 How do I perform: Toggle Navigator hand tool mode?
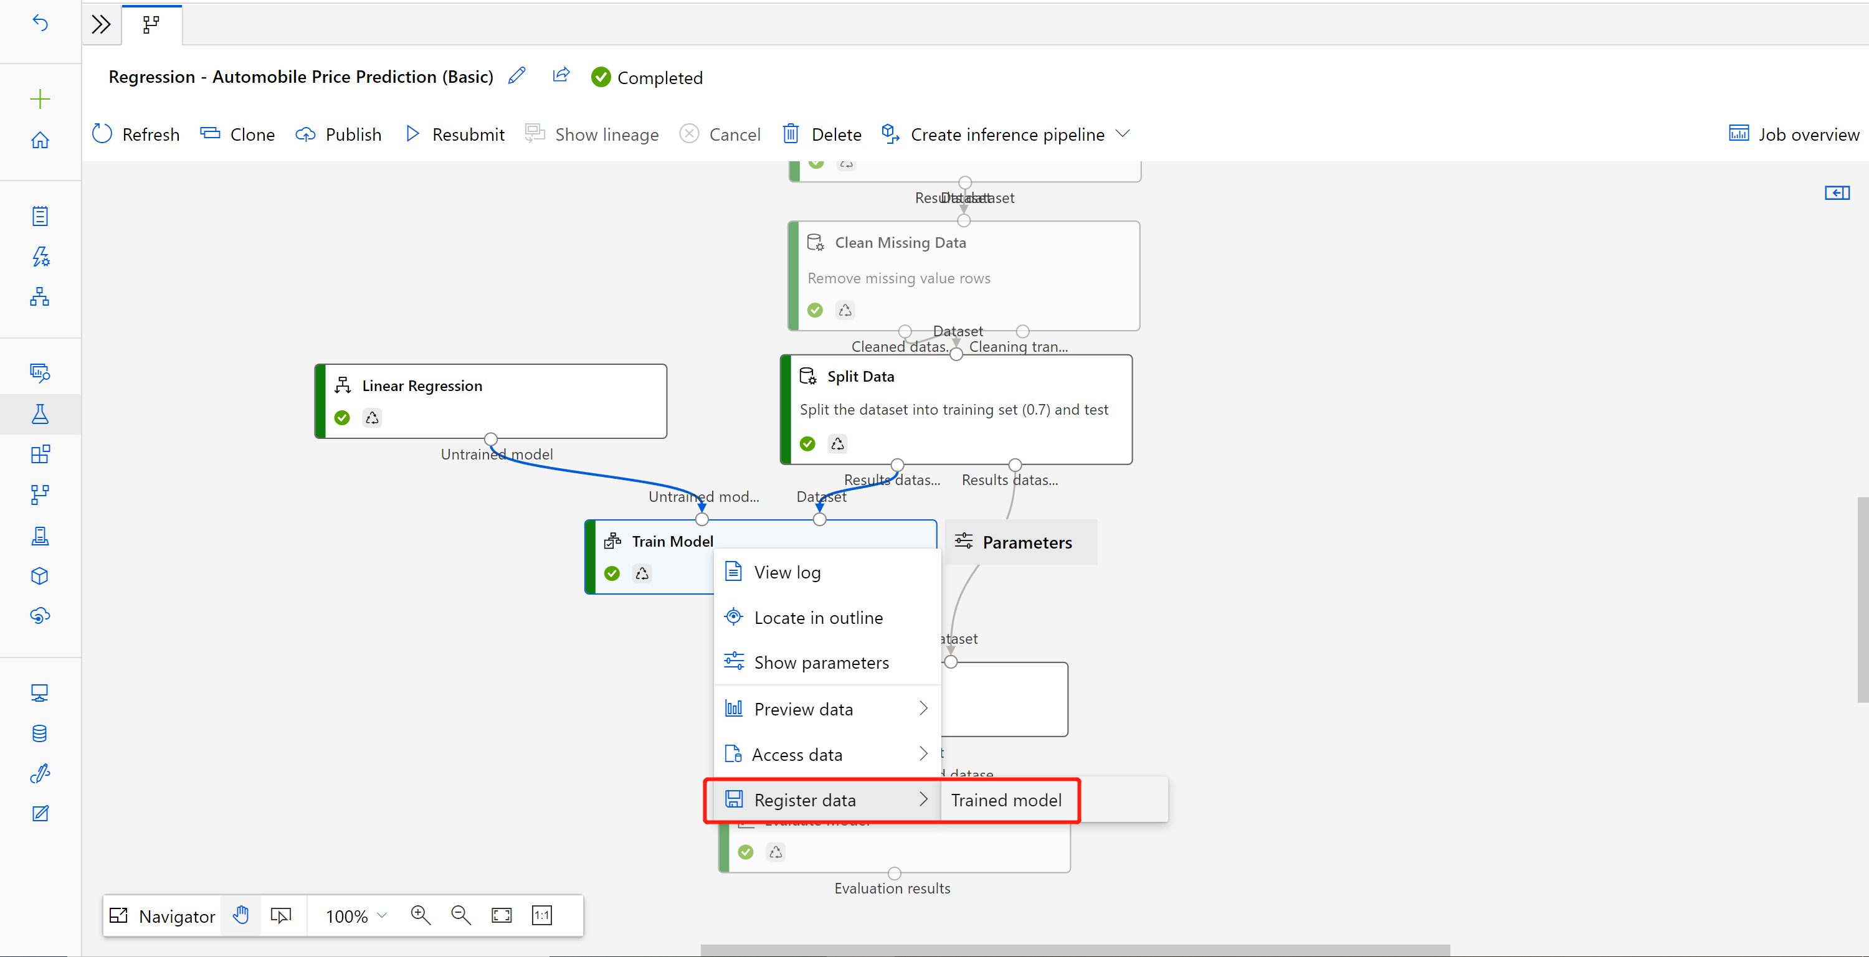click(243, 914)
